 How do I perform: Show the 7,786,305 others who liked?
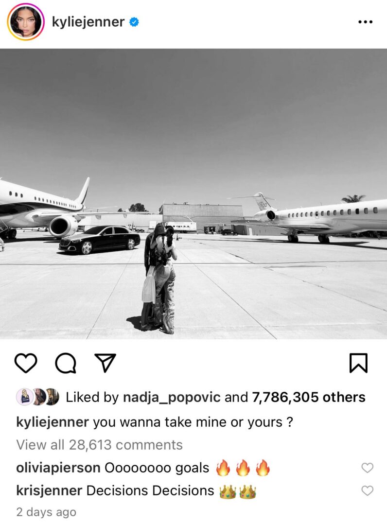coord(308,397)
